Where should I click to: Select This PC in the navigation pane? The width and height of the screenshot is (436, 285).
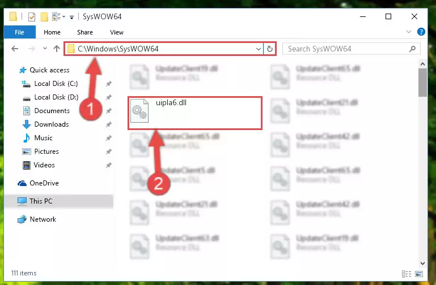tap(41, 201)
